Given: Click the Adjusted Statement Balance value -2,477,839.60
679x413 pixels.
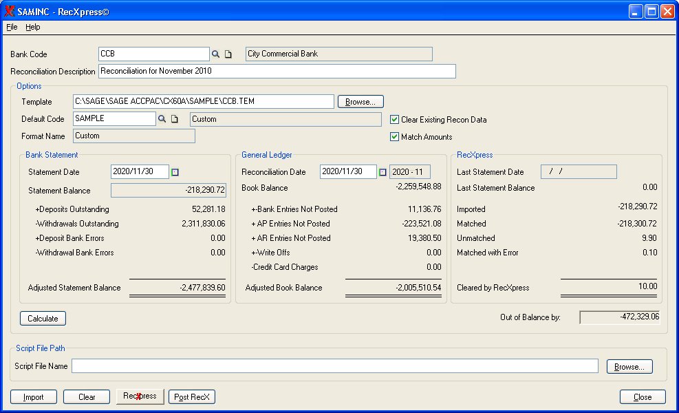Looking at the screenshot, I should pyautogui.click(x=202, y=288).
